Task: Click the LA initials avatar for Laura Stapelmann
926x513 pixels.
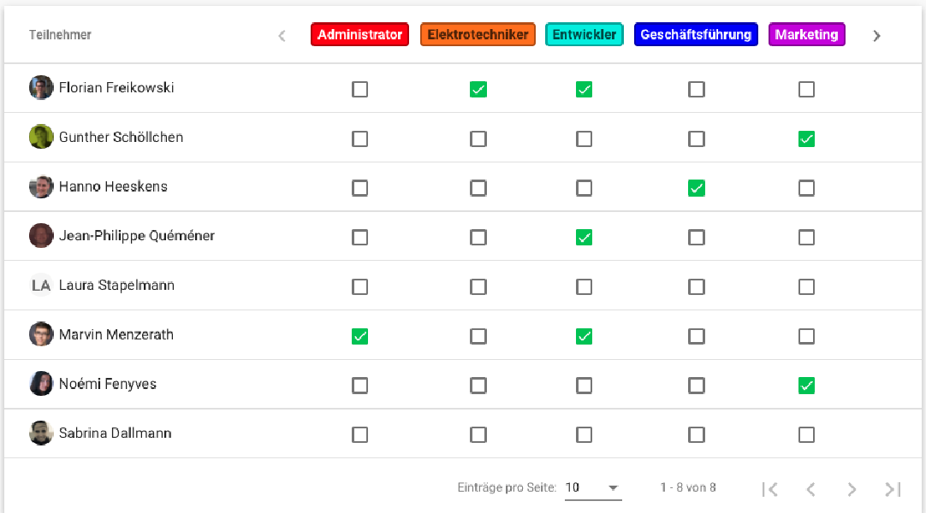Action: coord(41,285)
